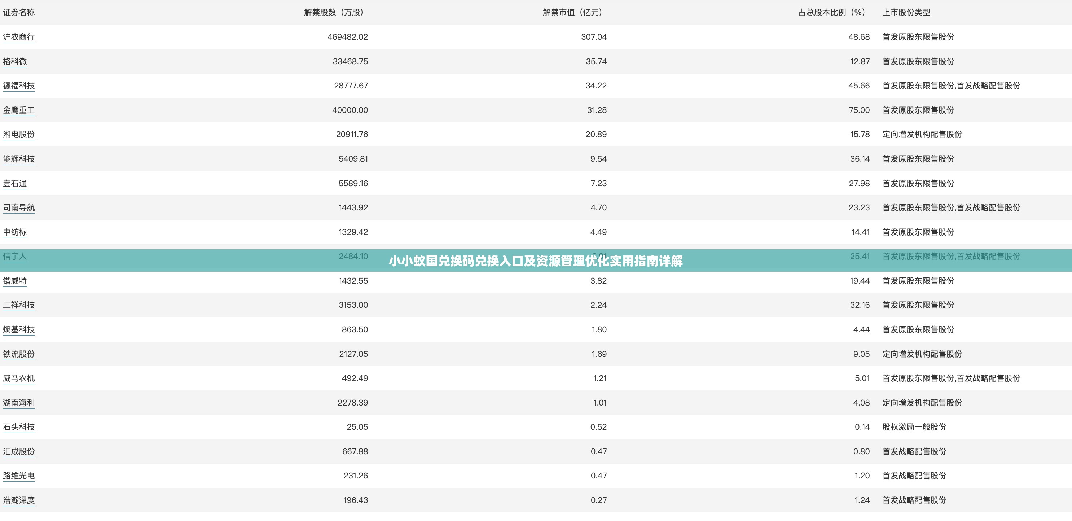This screenshot has width=1072, height=521.
Task: Click the 湘电股份 link
Action: [x=19, y=135]
